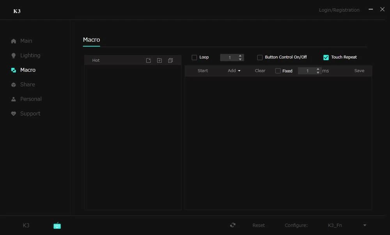This screenshot has width=390, height=235.
Task: Click the new macro file icon
Action: pyautogui.click(x=148, y=61)
